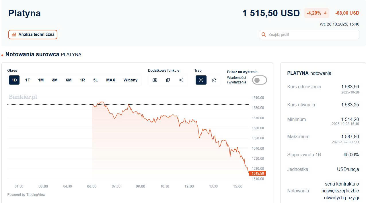Select the 1T period
366x203 pixels.
point(28,80)
